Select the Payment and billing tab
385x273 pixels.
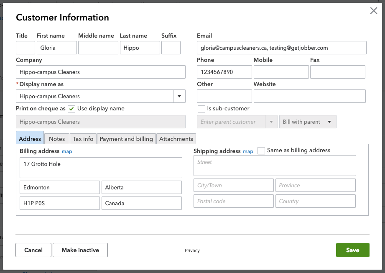[126, 138]
